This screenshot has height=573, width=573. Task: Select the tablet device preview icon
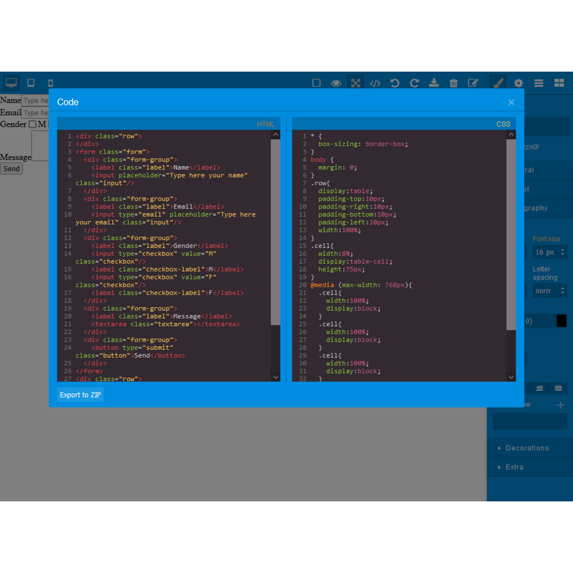[x=31, y=83]
